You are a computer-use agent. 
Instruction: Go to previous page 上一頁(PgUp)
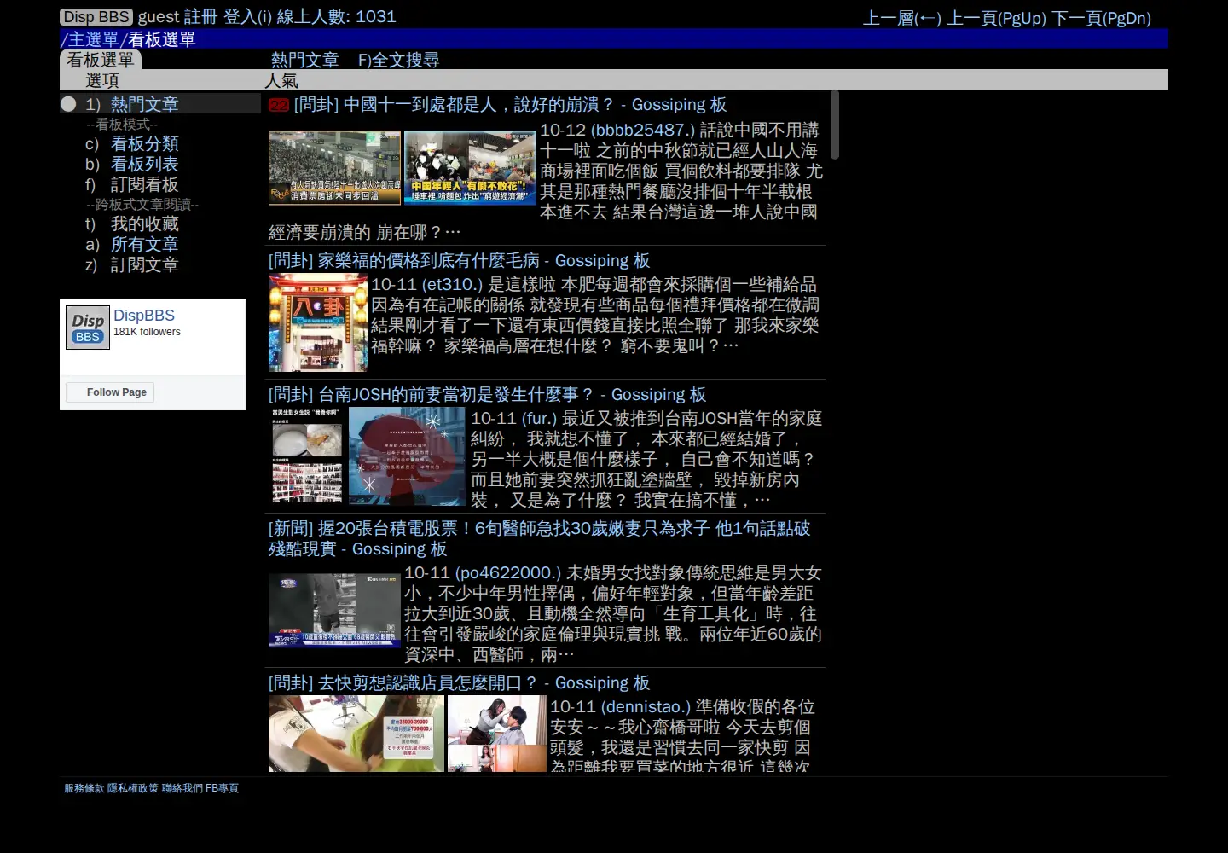[996, 18]
